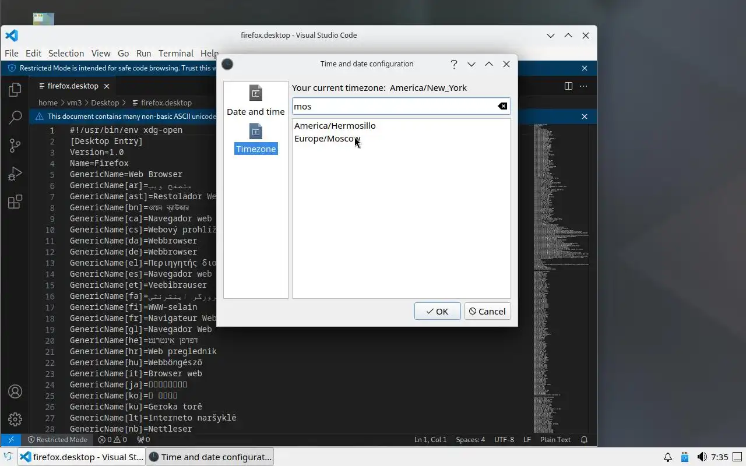
Task: Open the Manage gear menu
Action: click(x=15, y=419)
